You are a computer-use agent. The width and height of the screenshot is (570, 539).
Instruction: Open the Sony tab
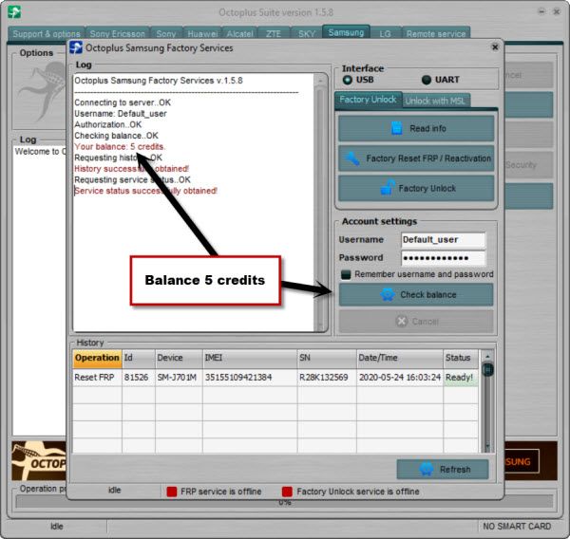[x=166, y=34]
